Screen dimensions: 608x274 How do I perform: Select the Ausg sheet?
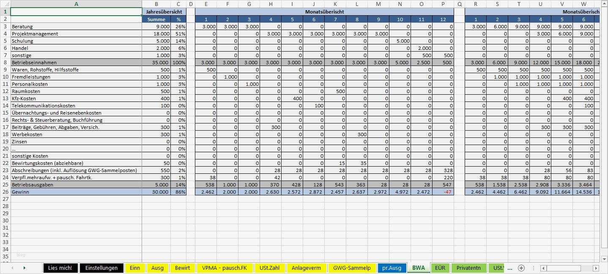157,268
